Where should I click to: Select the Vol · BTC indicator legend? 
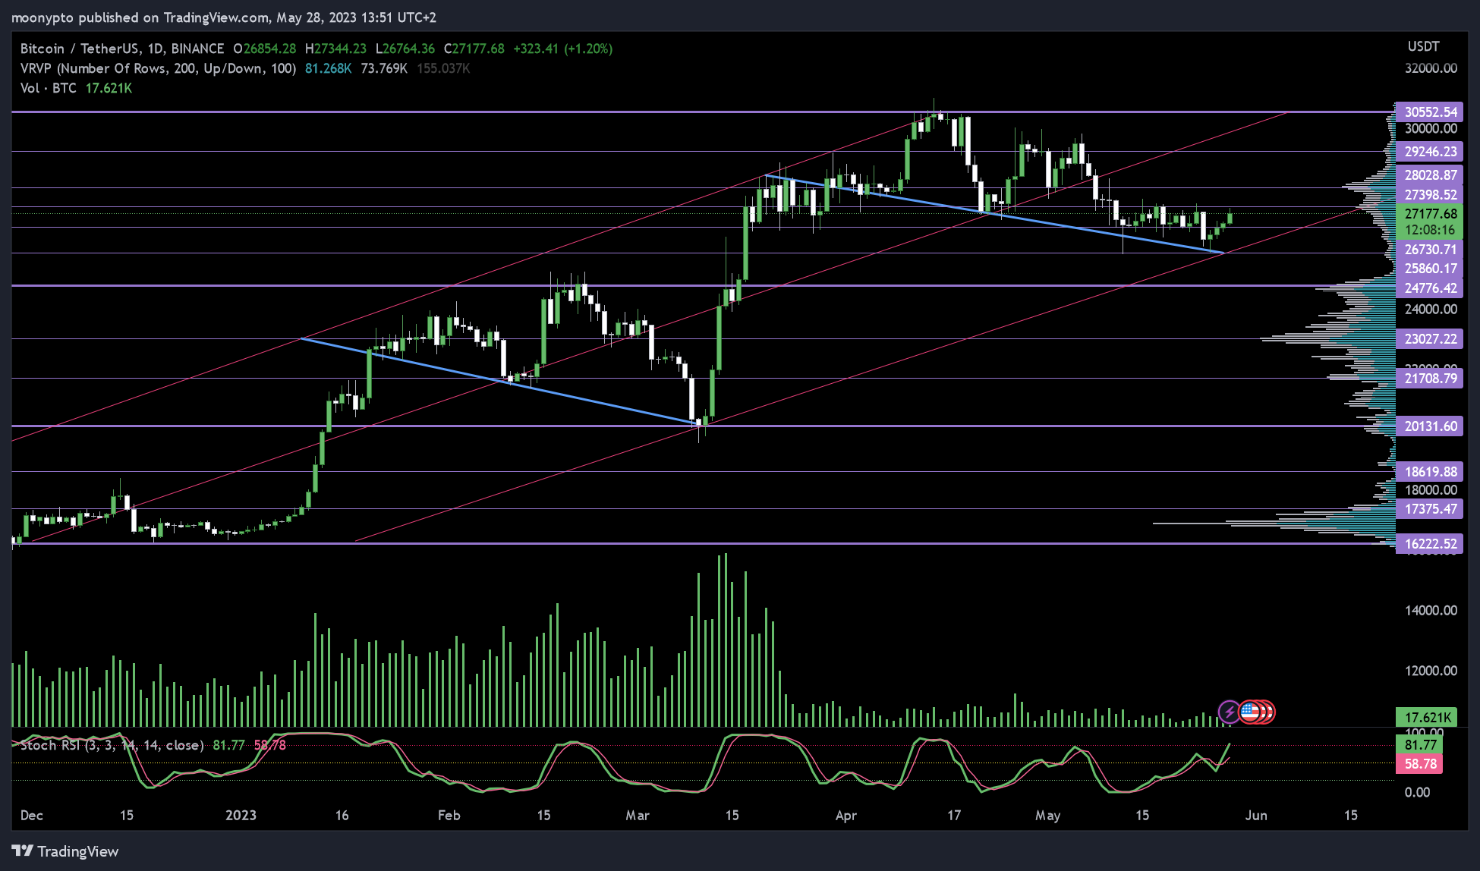[x=49, y=88]
